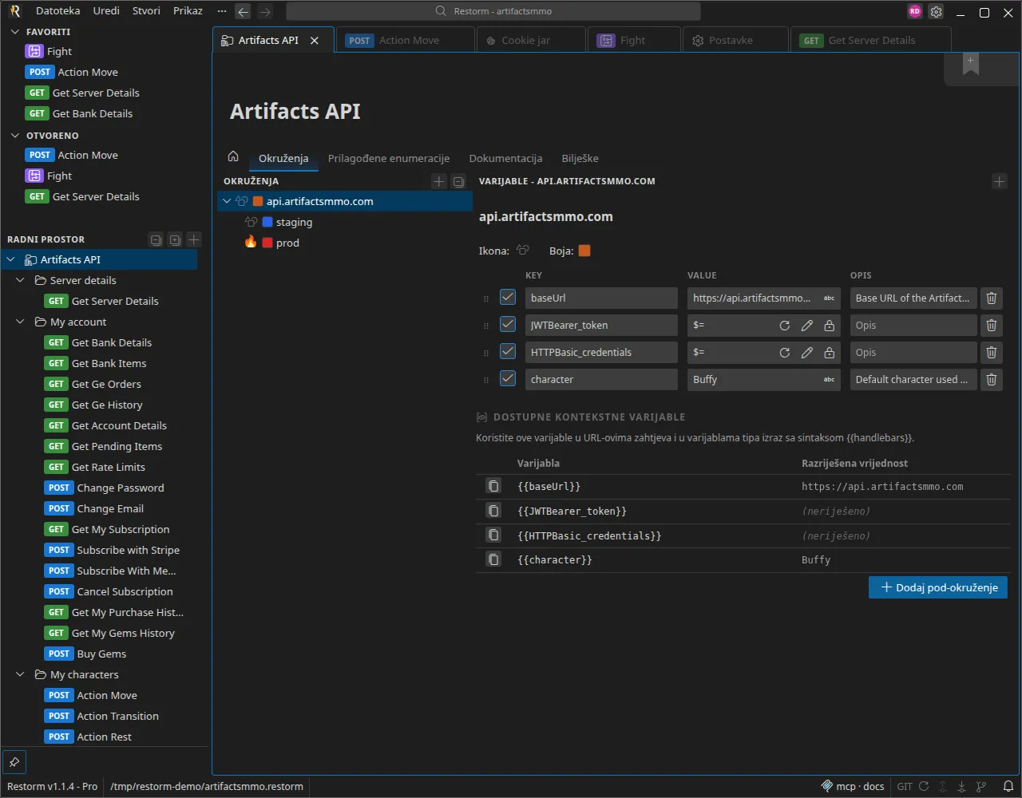The image size is (1022, 798).
Task: Collapse the My account folder
Action: (x=21, y=322)
